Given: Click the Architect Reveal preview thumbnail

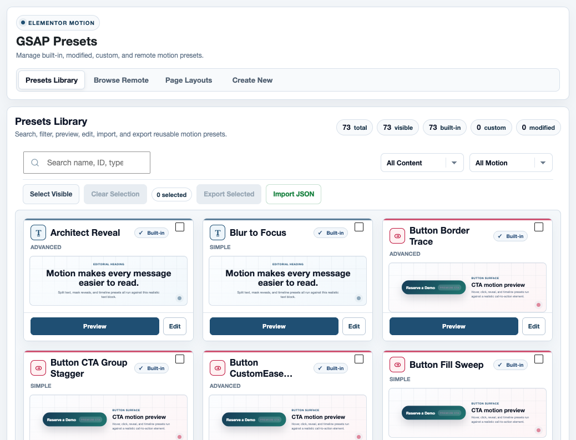Looking at the screenshot, I should pyautogui.click(x=108, y=281).
